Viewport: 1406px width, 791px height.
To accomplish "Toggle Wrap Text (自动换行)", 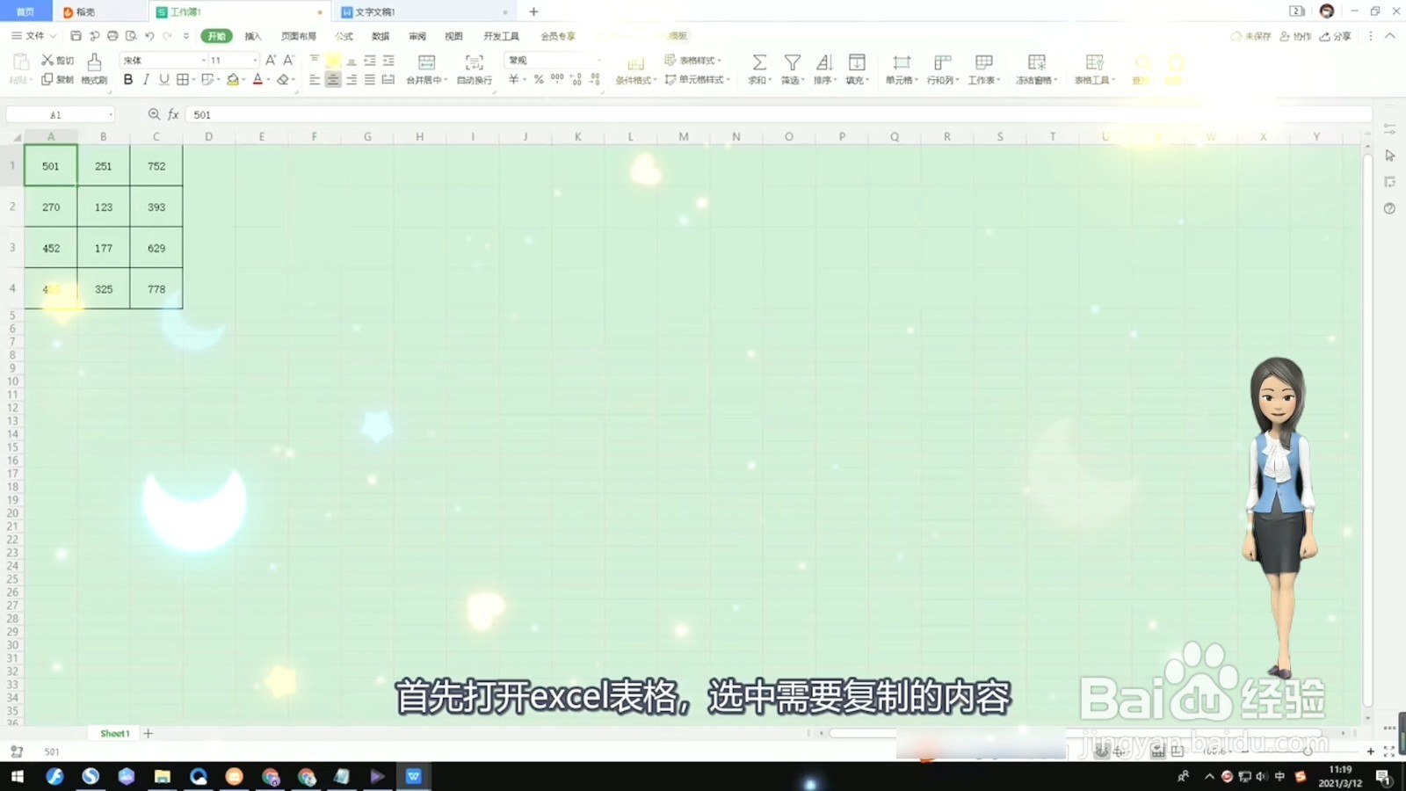I will 475,69.
